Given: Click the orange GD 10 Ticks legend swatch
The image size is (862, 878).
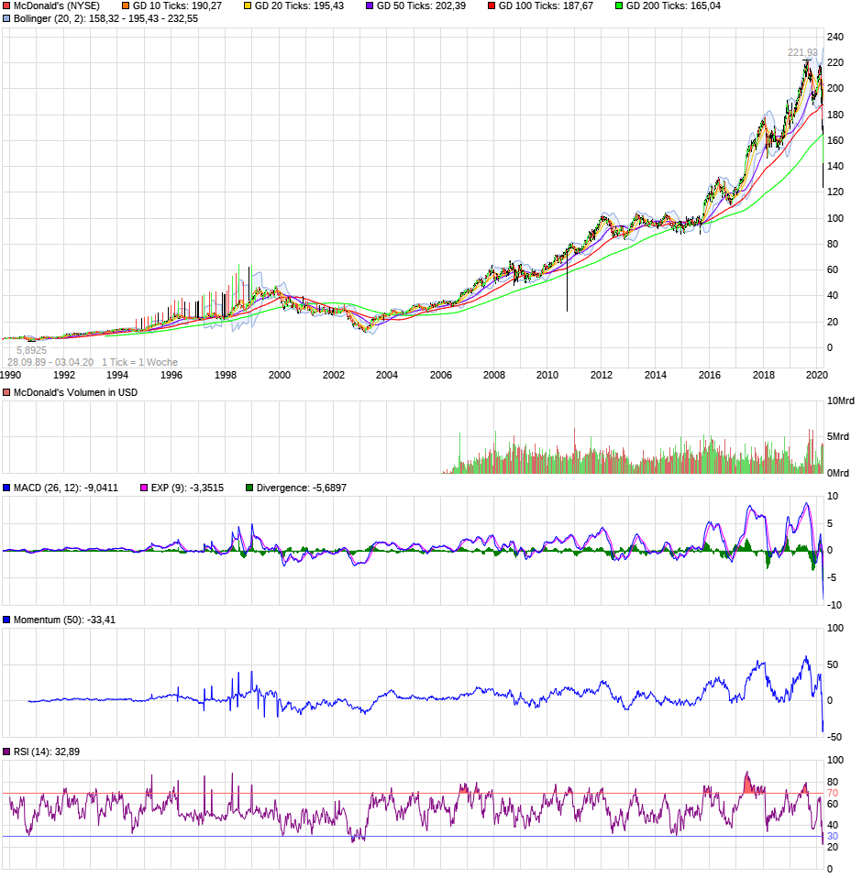Looking at the screenshot, I should click(x=126, y=6).
